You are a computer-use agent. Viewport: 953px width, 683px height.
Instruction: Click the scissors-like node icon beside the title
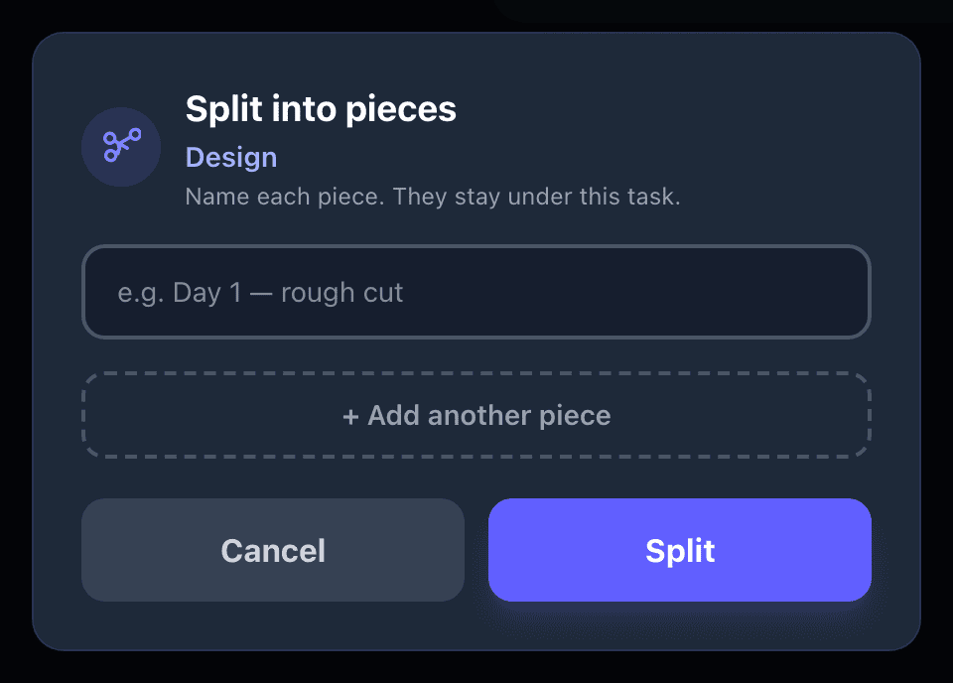point(121,146)
